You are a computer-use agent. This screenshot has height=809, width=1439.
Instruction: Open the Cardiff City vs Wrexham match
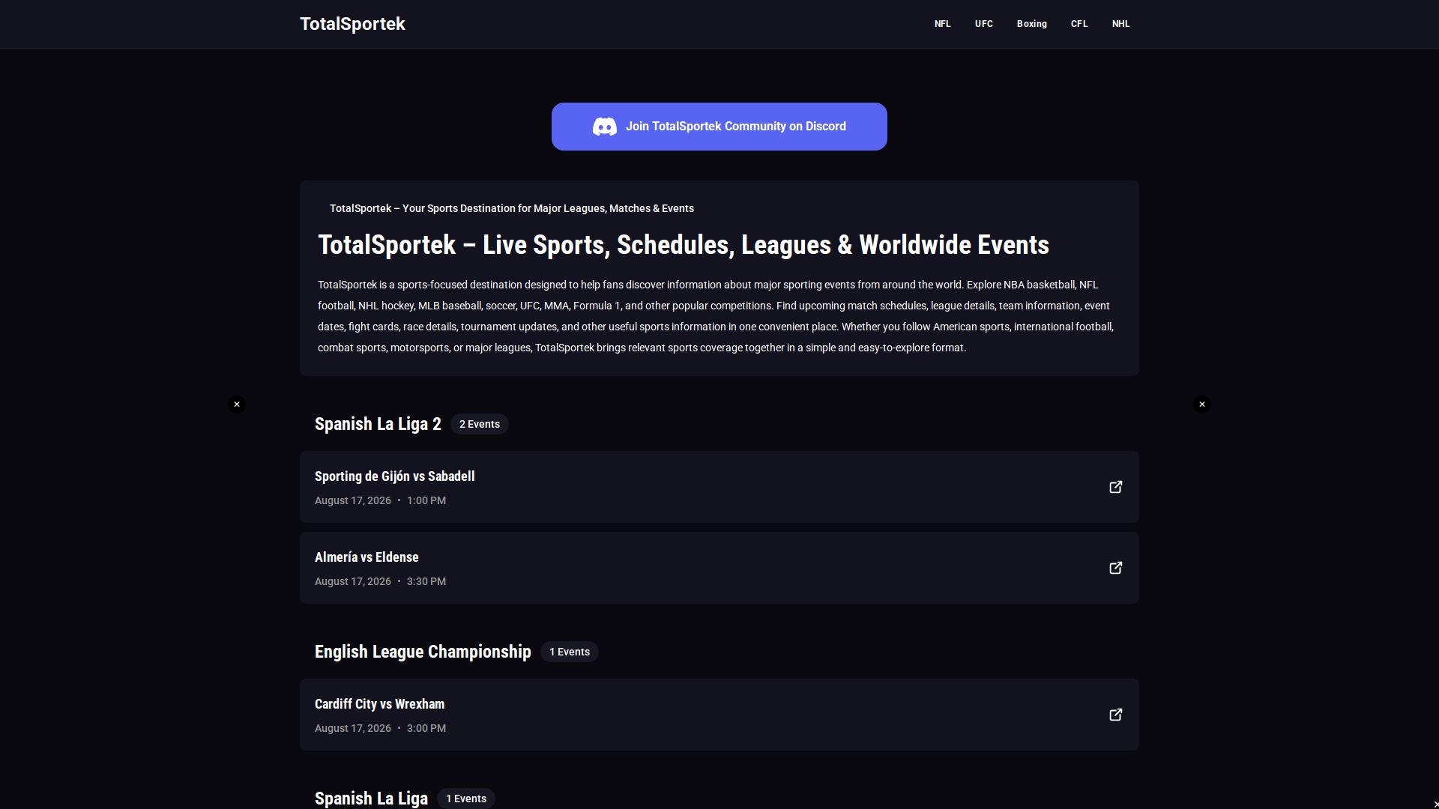719,715
